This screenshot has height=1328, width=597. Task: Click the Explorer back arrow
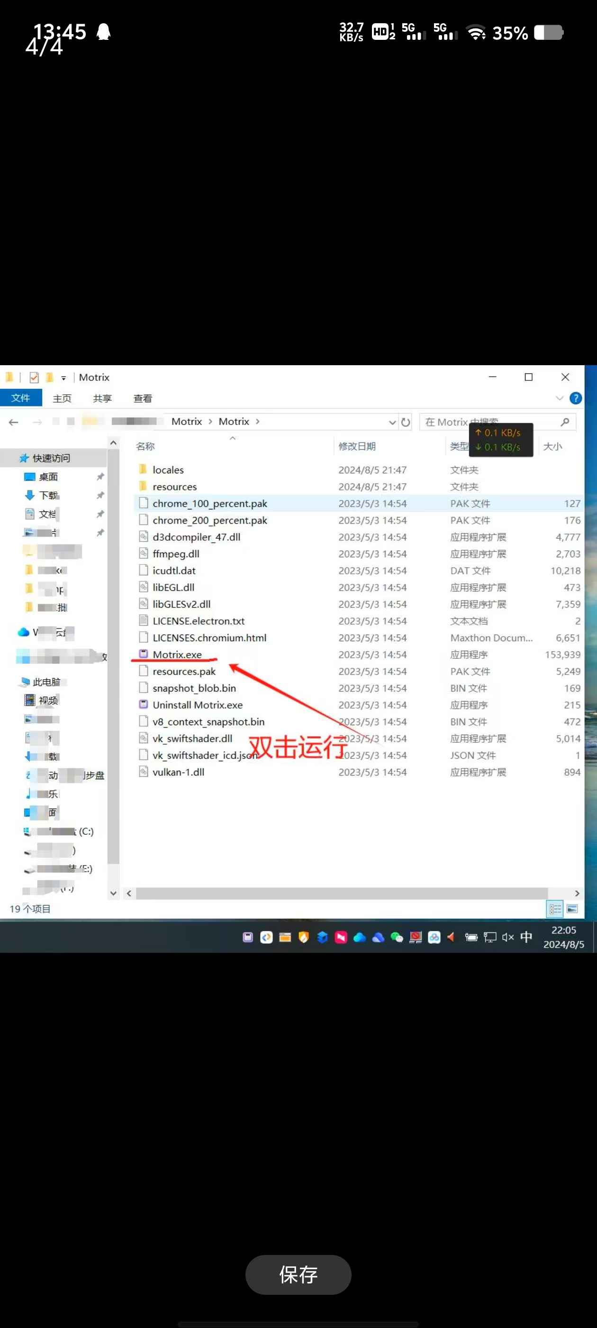coord(13,422)
